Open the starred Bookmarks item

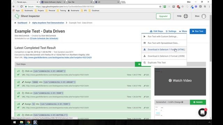(74, 10)
